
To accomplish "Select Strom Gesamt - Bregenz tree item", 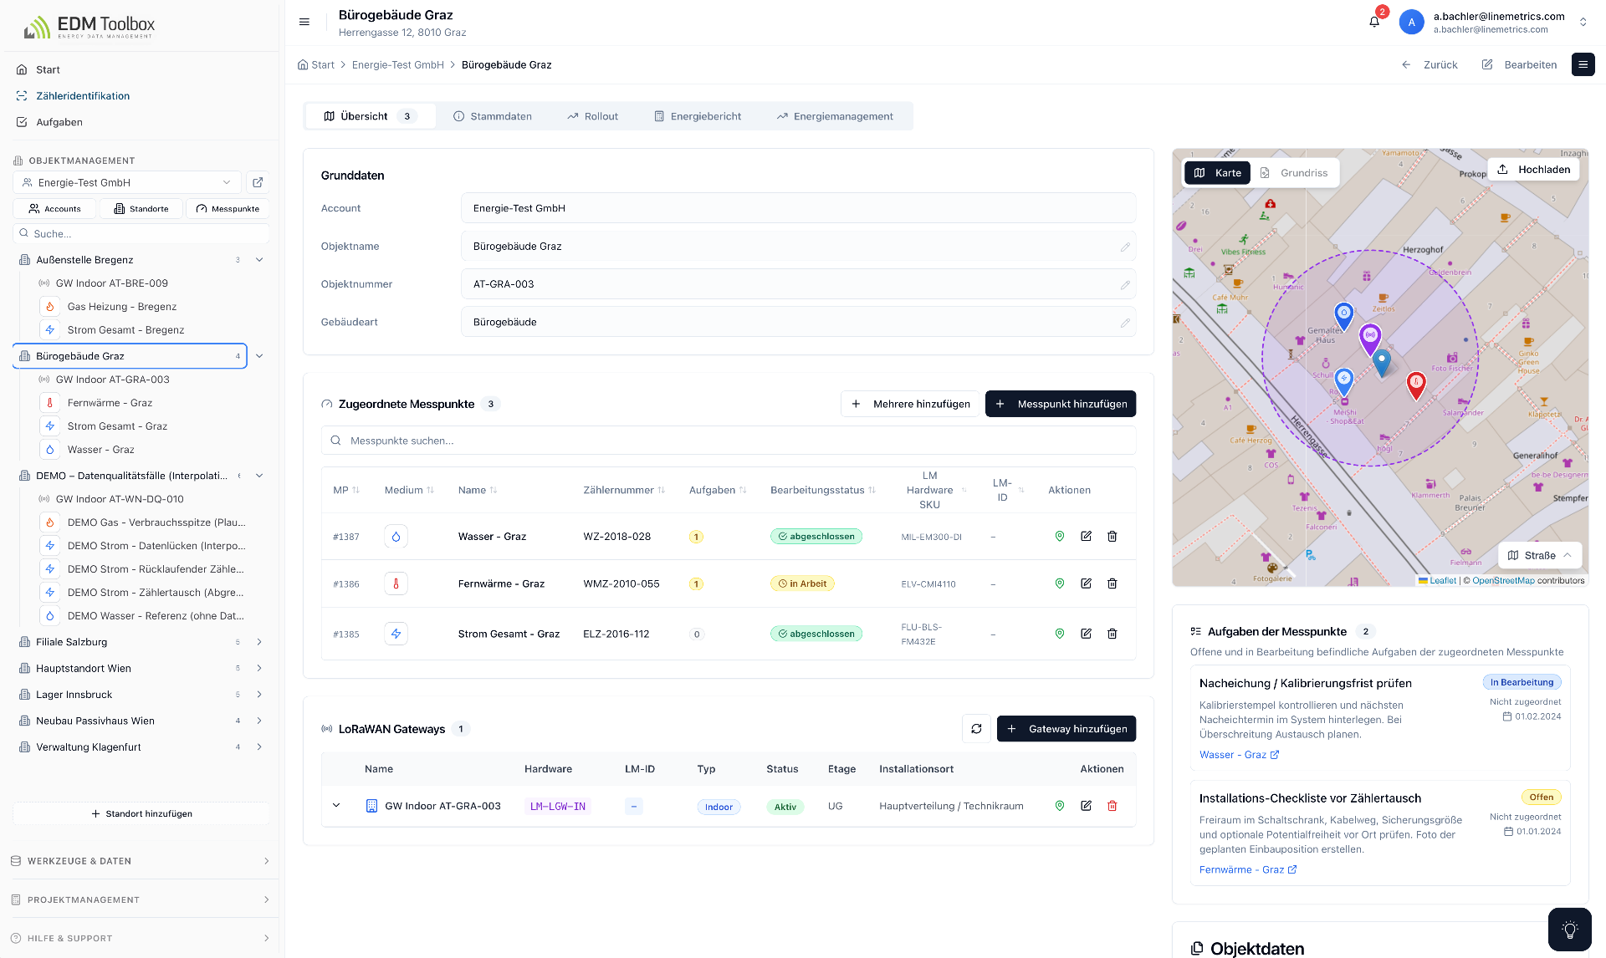I will pos(125,330).
